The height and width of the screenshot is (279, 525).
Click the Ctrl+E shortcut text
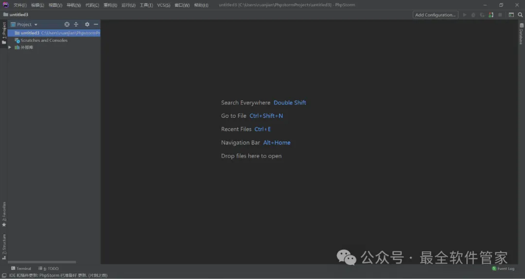pos(262,129)
